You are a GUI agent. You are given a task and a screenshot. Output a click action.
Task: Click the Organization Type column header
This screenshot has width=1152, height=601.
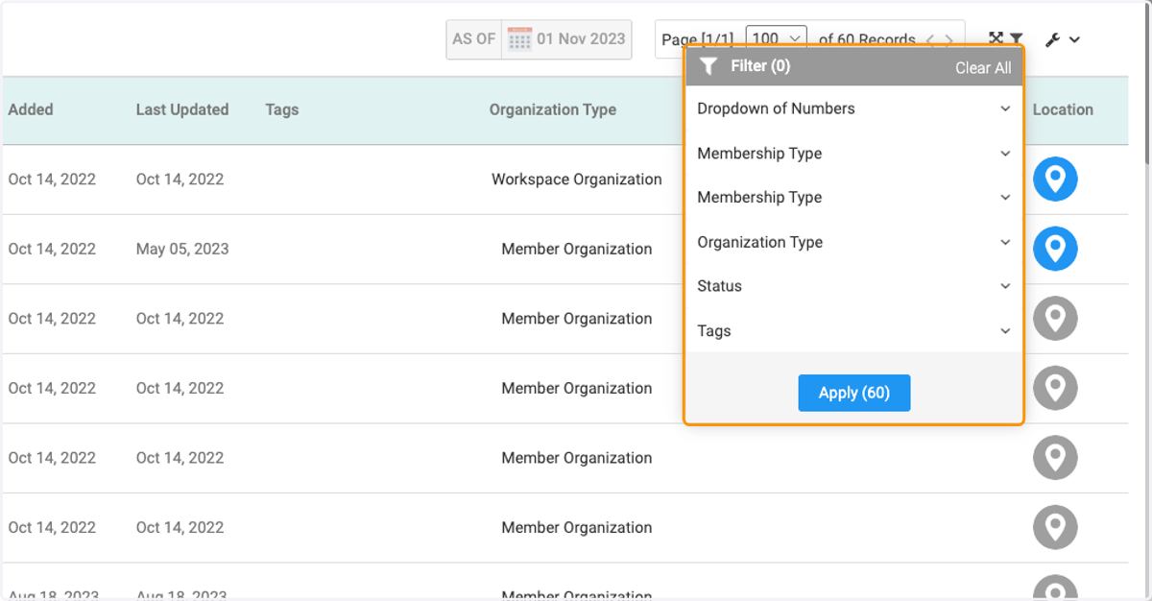click(553, 109)
